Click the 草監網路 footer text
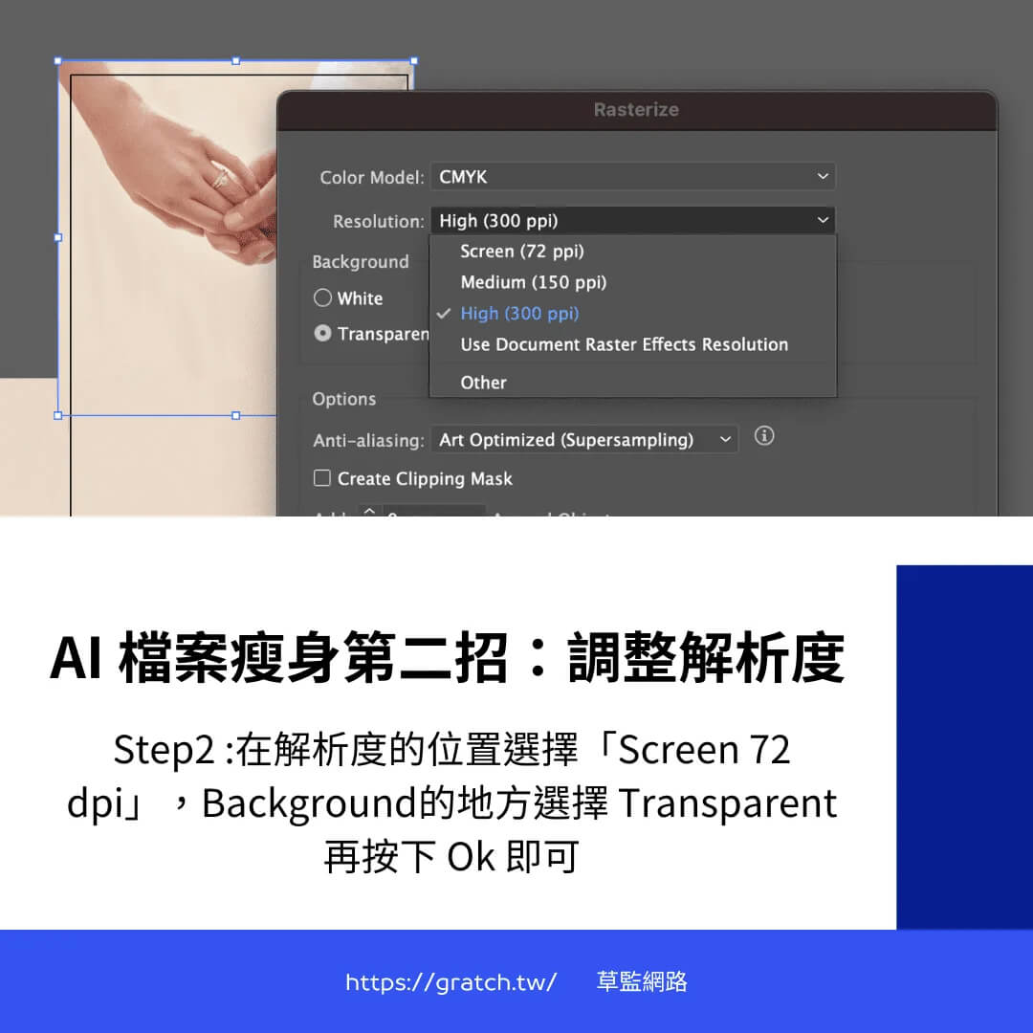Screen dimensions: 1033x1033 pos(642,982)
